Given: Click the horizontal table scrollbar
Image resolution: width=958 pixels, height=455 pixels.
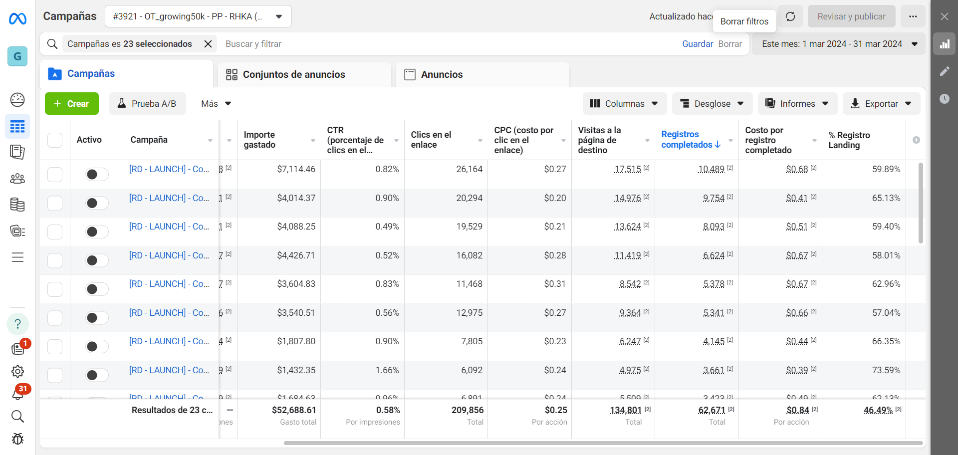Looking at the screenshot, I should 603,443.
